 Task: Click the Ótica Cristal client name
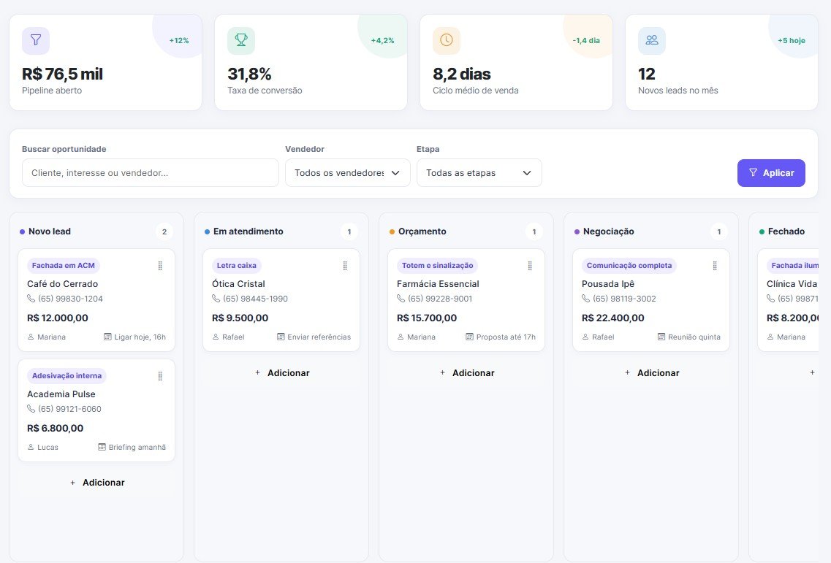point(238,284)
